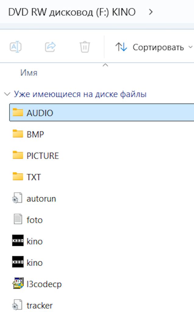
Task: Click the Share toolbar icon
Action: point(50,47)
